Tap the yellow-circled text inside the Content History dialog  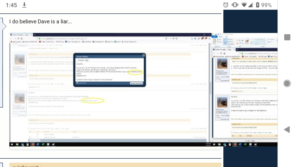135,72
